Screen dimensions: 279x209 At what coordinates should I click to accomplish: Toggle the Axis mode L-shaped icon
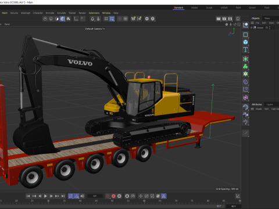tap(76, 19)
